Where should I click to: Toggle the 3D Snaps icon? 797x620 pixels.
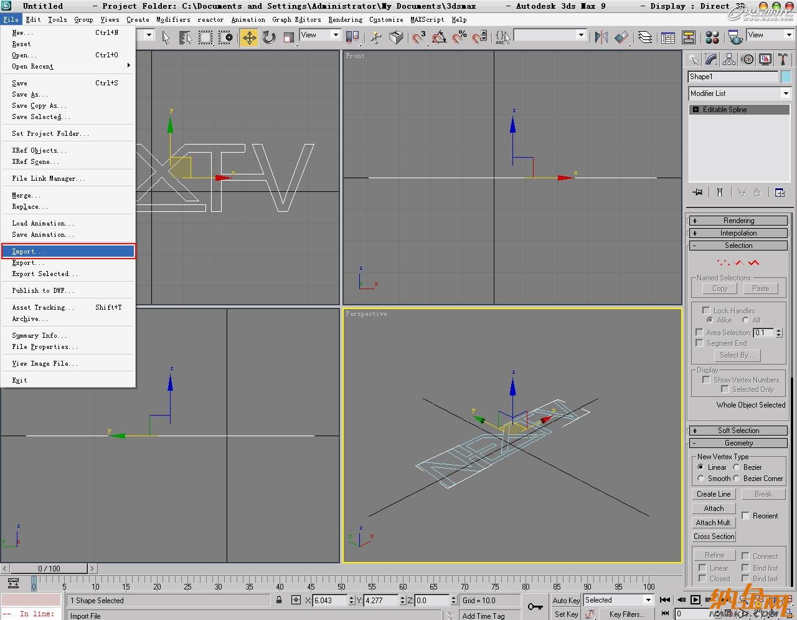point(419,37)
